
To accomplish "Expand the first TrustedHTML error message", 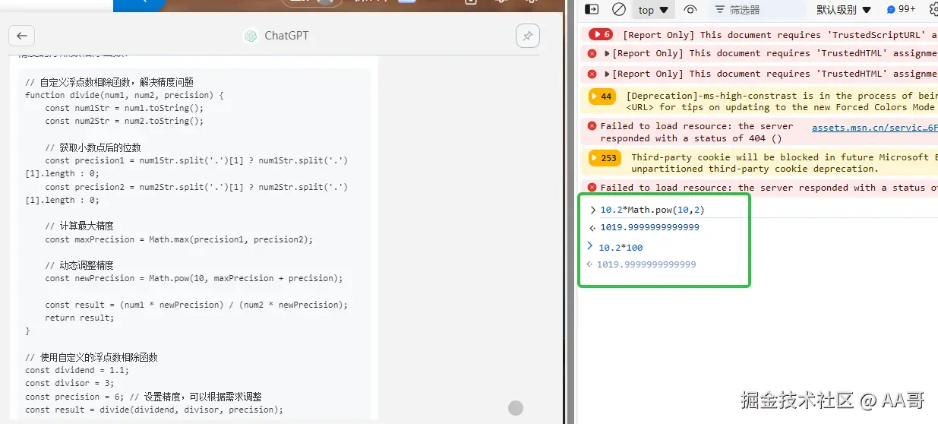I will (x=607, y=54).
